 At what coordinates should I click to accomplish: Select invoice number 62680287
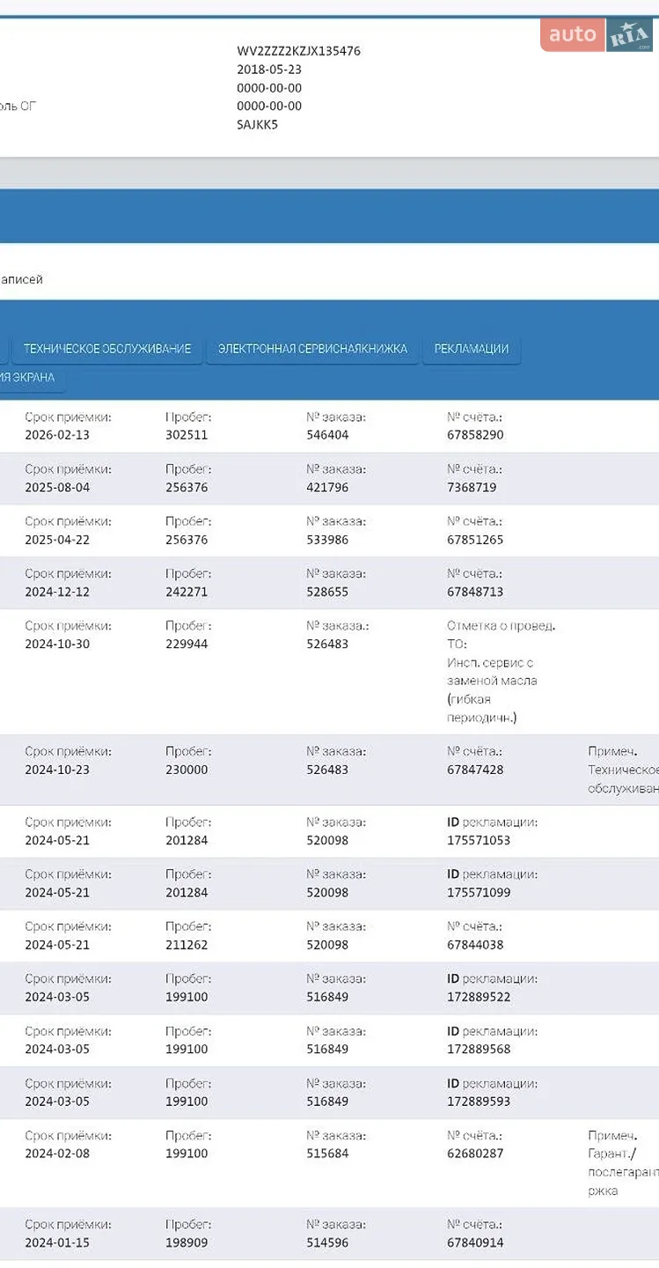coord(475,1154)
